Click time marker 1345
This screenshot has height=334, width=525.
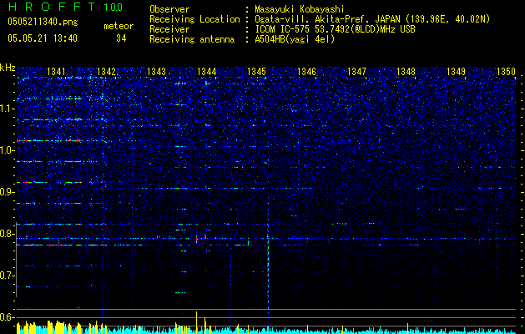point(256,71)
